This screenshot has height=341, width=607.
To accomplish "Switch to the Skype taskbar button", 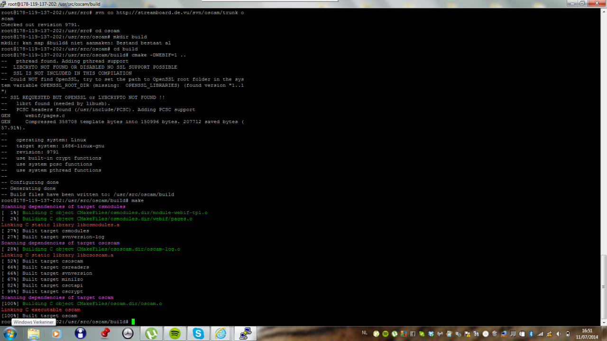I will click(x=198, y=333).
